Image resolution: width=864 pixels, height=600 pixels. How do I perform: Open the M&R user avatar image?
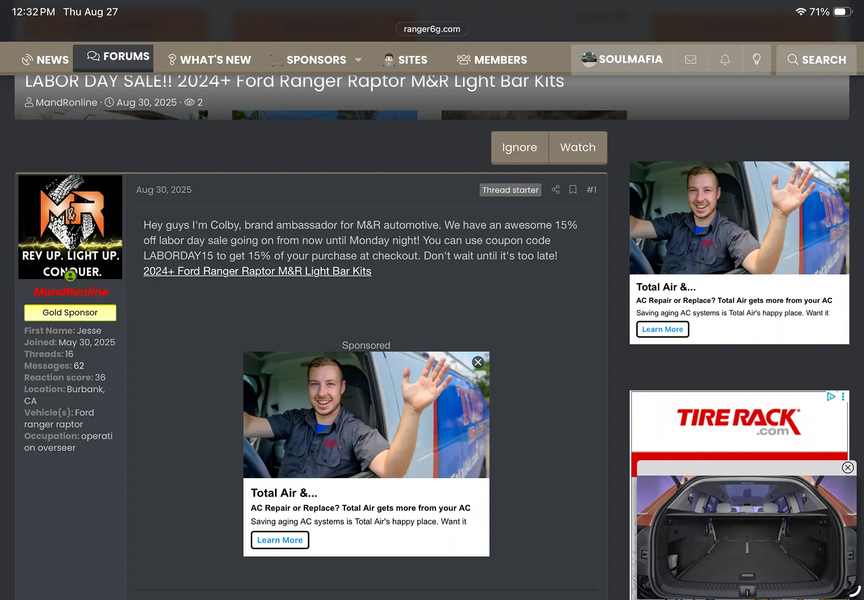tap(70, 227)
